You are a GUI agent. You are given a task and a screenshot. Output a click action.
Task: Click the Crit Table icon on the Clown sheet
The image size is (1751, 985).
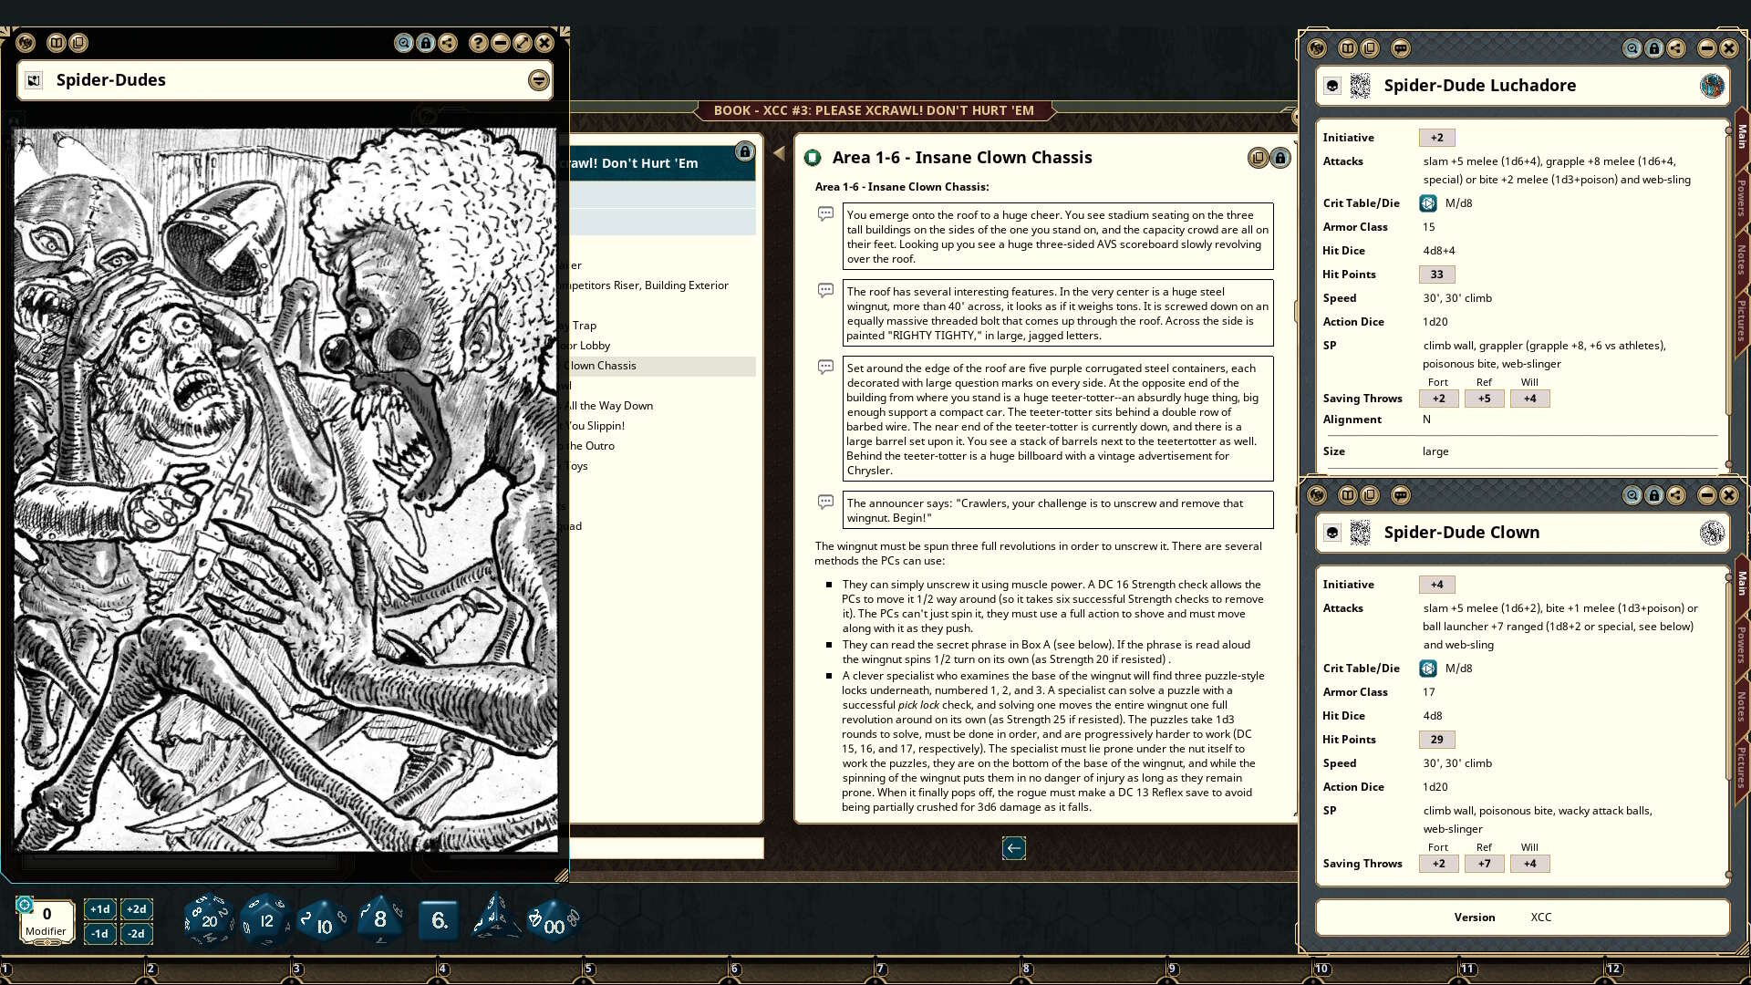click(1428, 669)
